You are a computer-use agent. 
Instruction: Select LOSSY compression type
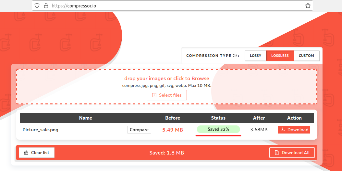(x=255, y=56)
